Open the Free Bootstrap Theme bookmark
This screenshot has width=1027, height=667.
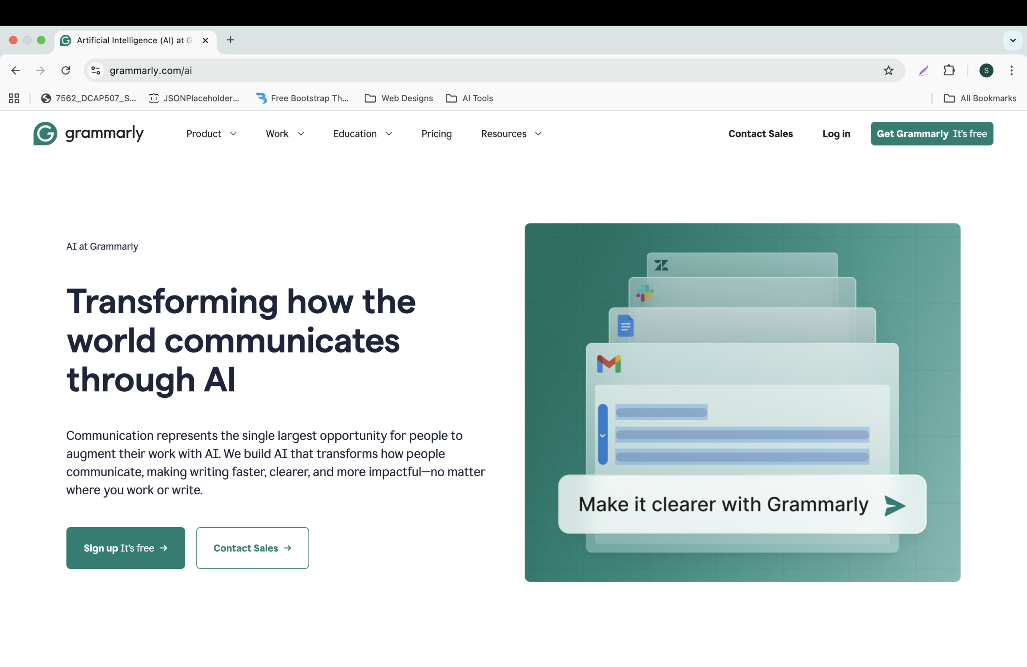click(303, 98)
